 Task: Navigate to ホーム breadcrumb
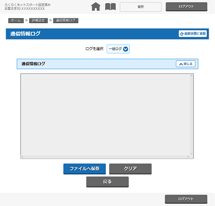pyautogui.click(x=16, y=21)
